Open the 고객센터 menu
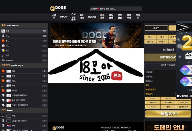The width and height of the screenshot is (192, 131). coord(129,17)
